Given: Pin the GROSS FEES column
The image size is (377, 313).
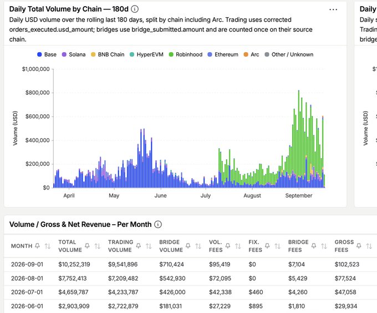Looking at the screenshot, I should (359, 246).
